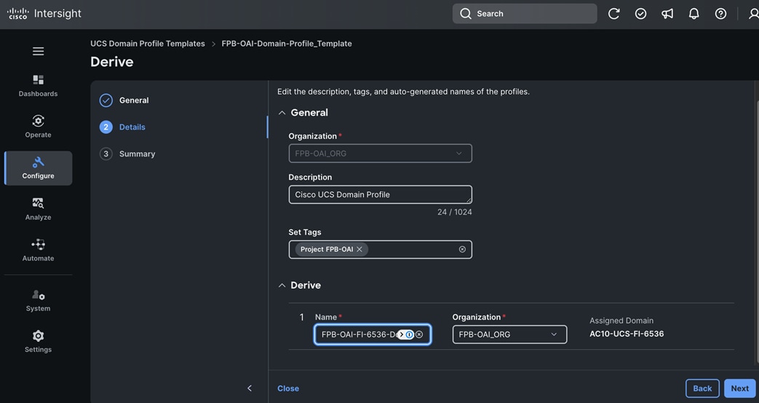Click the Back button
This screenshot has height=403, width=759.
pos(702,388)
